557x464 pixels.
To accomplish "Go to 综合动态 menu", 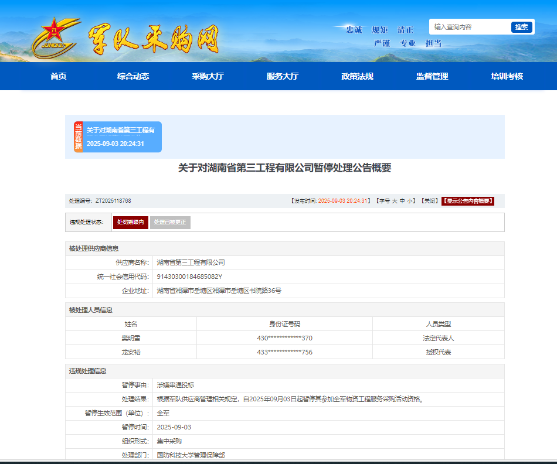I will click(x=133, y=76).
